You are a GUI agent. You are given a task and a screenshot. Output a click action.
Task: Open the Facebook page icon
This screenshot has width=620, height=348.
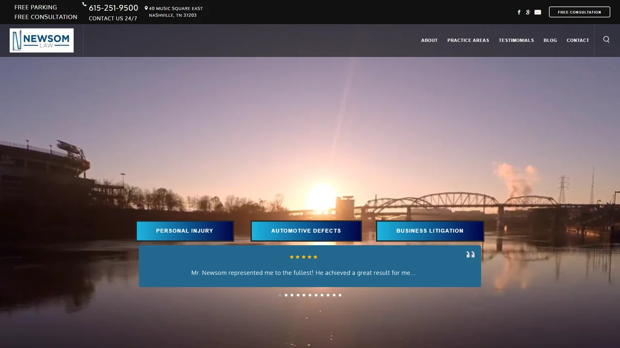(x=519, y=12)
